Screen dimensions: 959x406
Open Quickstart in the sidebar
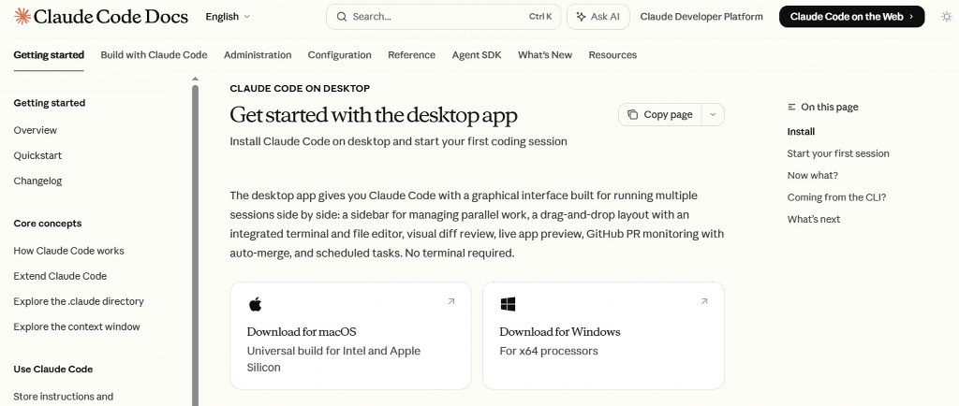point(37,155)
